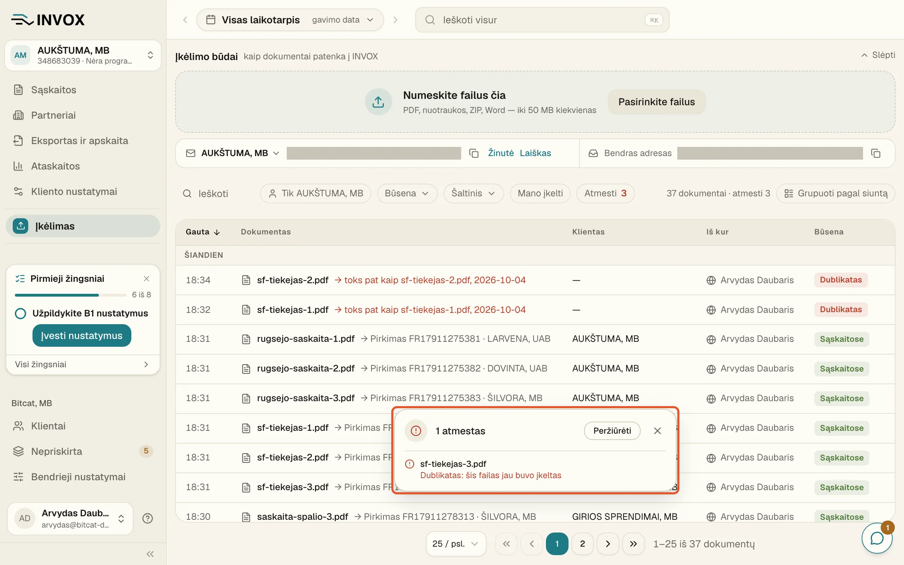Go to next period arrow
Viewport: 904px width, 565px height.
[395, 20]
